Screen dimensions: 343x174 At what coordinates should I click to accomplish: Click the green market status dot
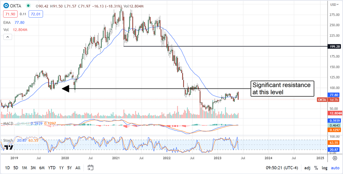(27, 6)
